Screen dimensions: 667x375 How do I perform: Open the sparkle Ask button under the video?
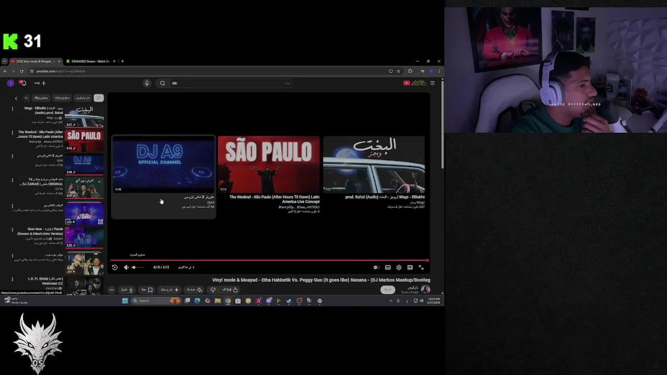pos(169,290)
